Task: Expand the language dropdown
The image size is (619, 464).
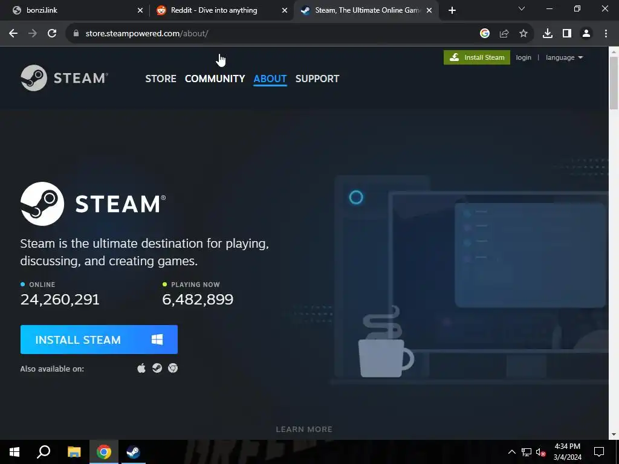Action: pos(564,57)
